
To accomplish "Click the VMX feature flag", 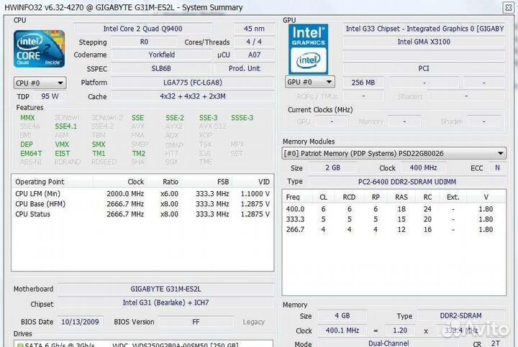I will [62, 144].
